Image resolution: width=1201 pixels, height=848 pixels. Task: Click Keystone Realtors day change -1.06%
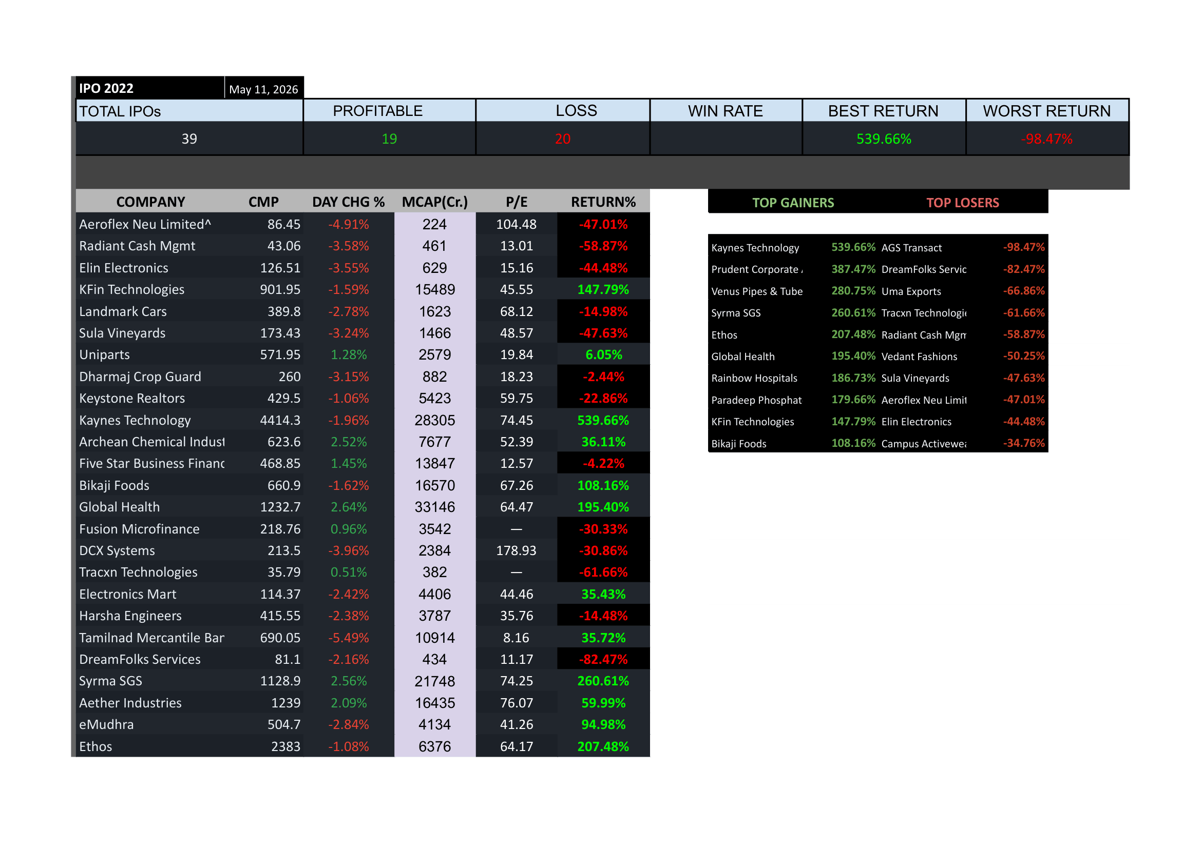(348, 398)
